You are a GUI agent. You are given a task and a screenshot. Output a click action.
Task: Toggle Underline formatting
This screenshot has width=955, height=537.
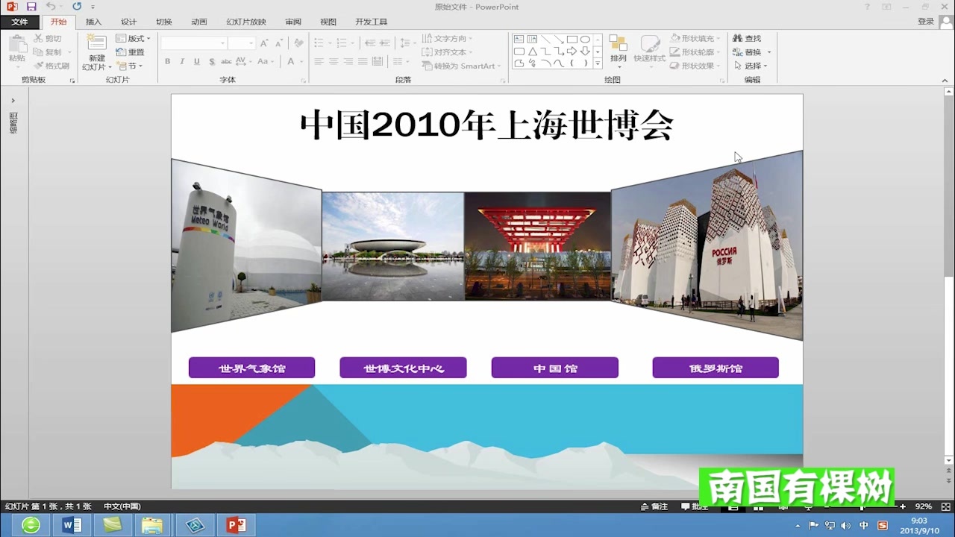[197, 62]
